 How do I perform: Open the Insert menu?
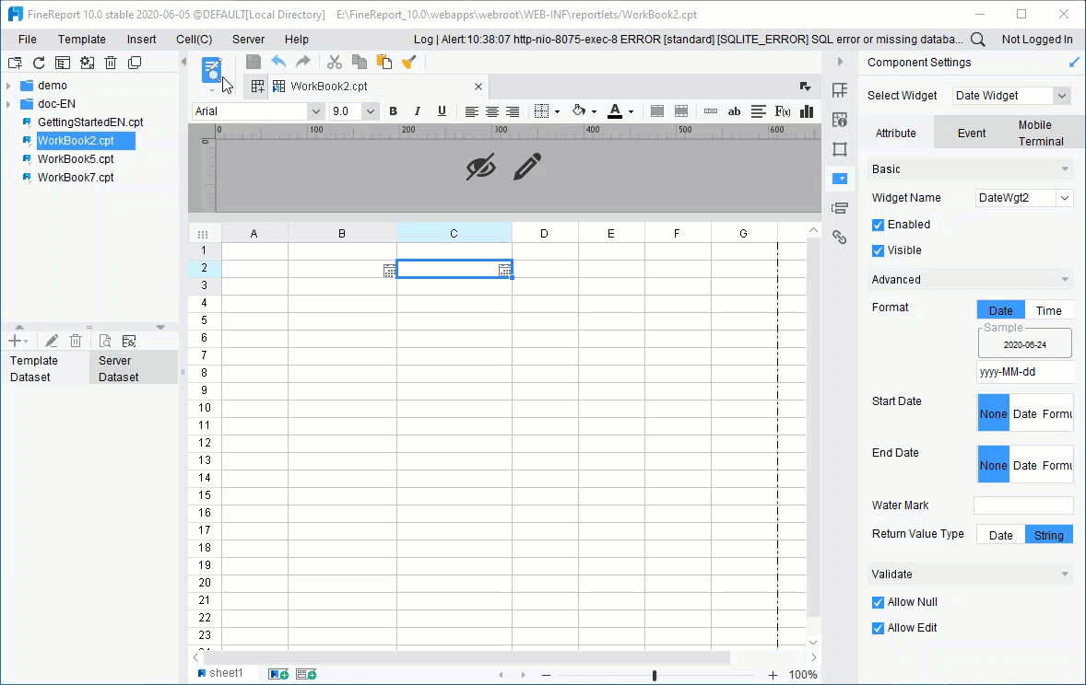click(x=141, y=40)
